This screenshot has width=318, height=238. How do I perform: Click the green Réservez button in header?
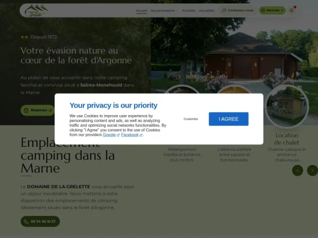[x=272, y=10]
